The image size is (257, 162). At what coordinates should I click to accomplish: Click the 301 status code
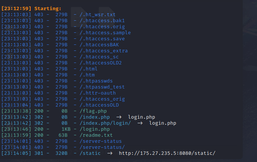tap(38, 153)
